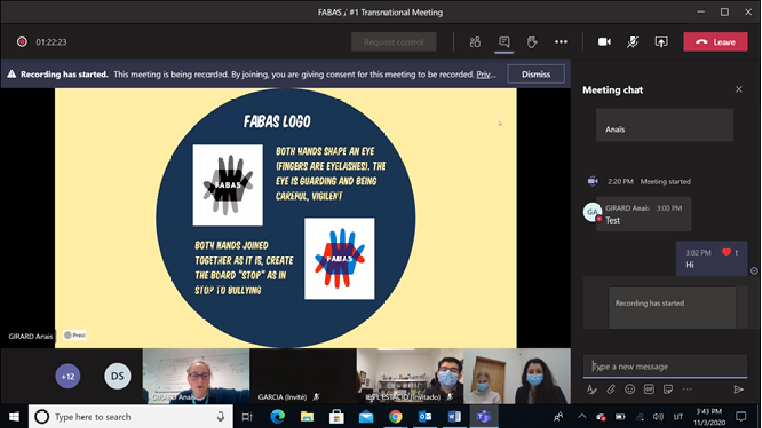Raise your hand in the meeting
762x428 pixels.
532,42
